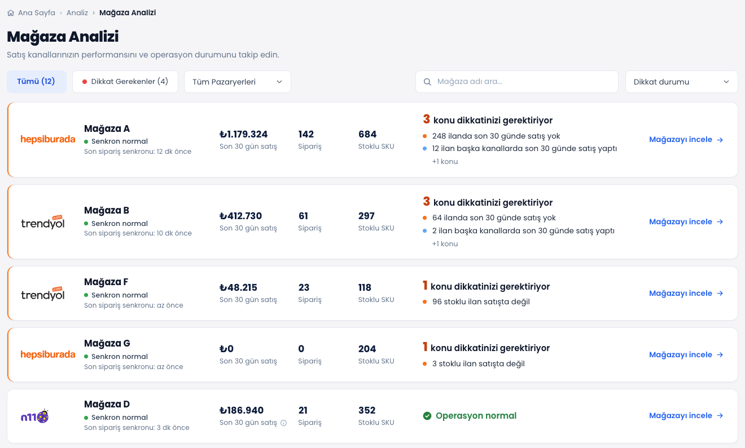Viewport: 745px width, 448px height.
Task: Click the Mağaza F store name
Action: (x=106, y=282)
